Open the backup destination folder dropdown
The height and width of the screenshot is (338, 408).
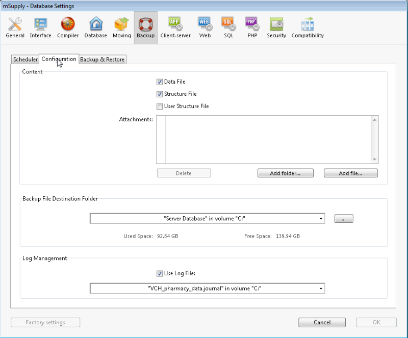click(321, 218)
